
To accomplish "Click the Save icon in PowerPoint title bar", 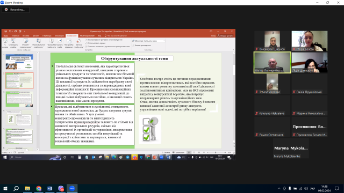I will tap(6, 31).
